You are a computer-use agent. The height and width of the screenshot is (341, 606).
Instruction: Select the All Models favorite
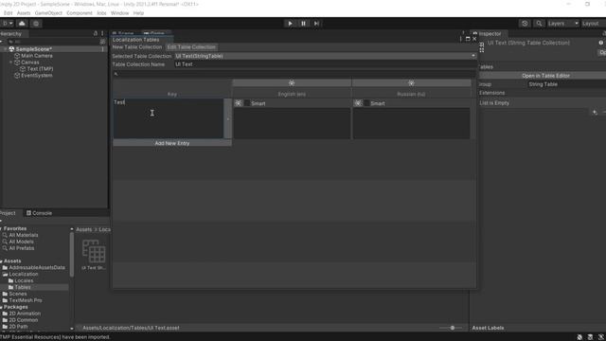[21, 242]
